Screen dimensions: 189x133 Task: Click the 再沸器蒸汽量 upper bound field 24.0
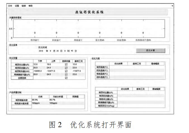[49, 74]
